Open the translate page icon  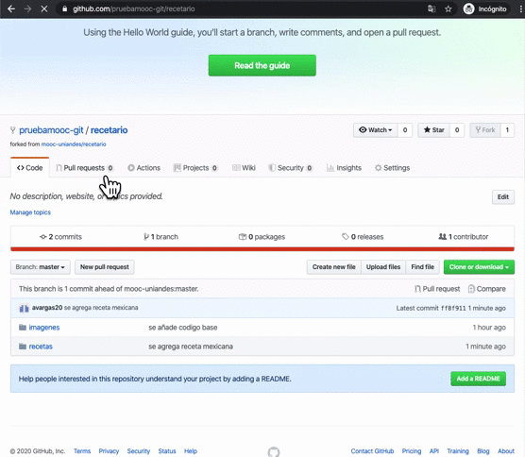pyautogui.click(x=432, y=8)
